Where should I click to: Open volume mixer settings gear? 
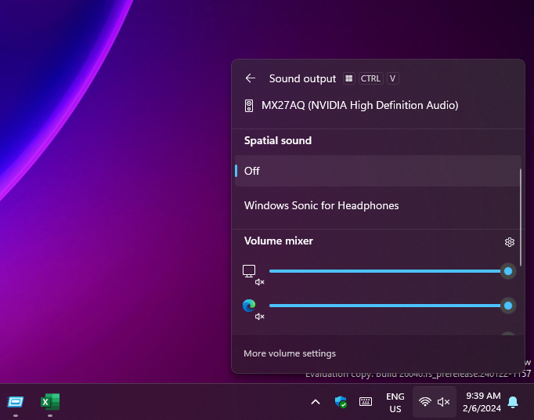(x=510, y=242)
